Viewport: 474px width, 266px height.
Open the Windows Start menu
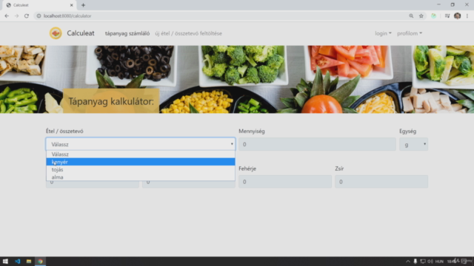pos(5,261)
